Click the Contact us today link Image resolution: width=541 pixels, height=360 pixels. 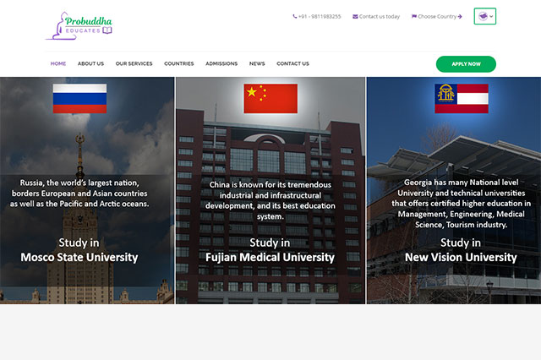pyautogui.click(x=380, y=17)
